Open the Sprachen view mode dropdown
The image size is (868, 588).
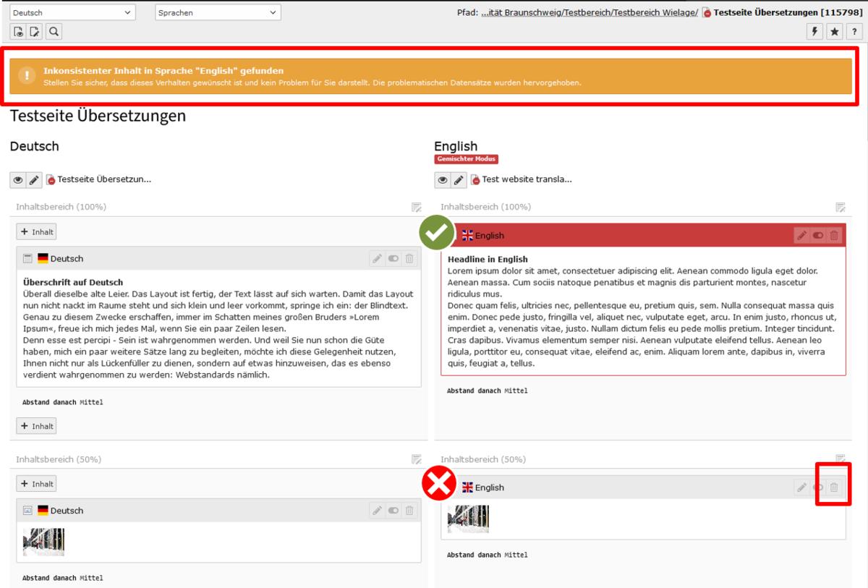click(218, 12)
